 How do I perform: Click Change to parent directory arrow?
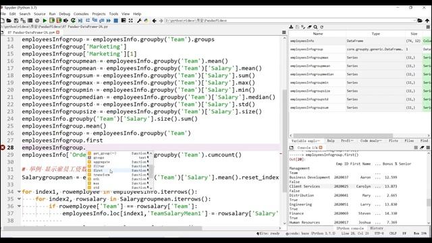click(427, 20)
